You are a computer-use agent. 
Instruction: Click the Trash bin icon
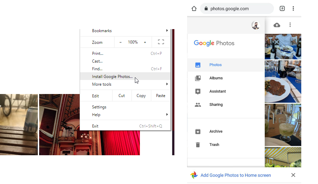coord(198,145)
